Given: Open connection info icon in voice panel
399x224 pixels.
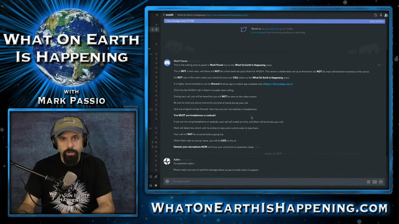Looking at the screenshot, I should (x=151, y=177).
